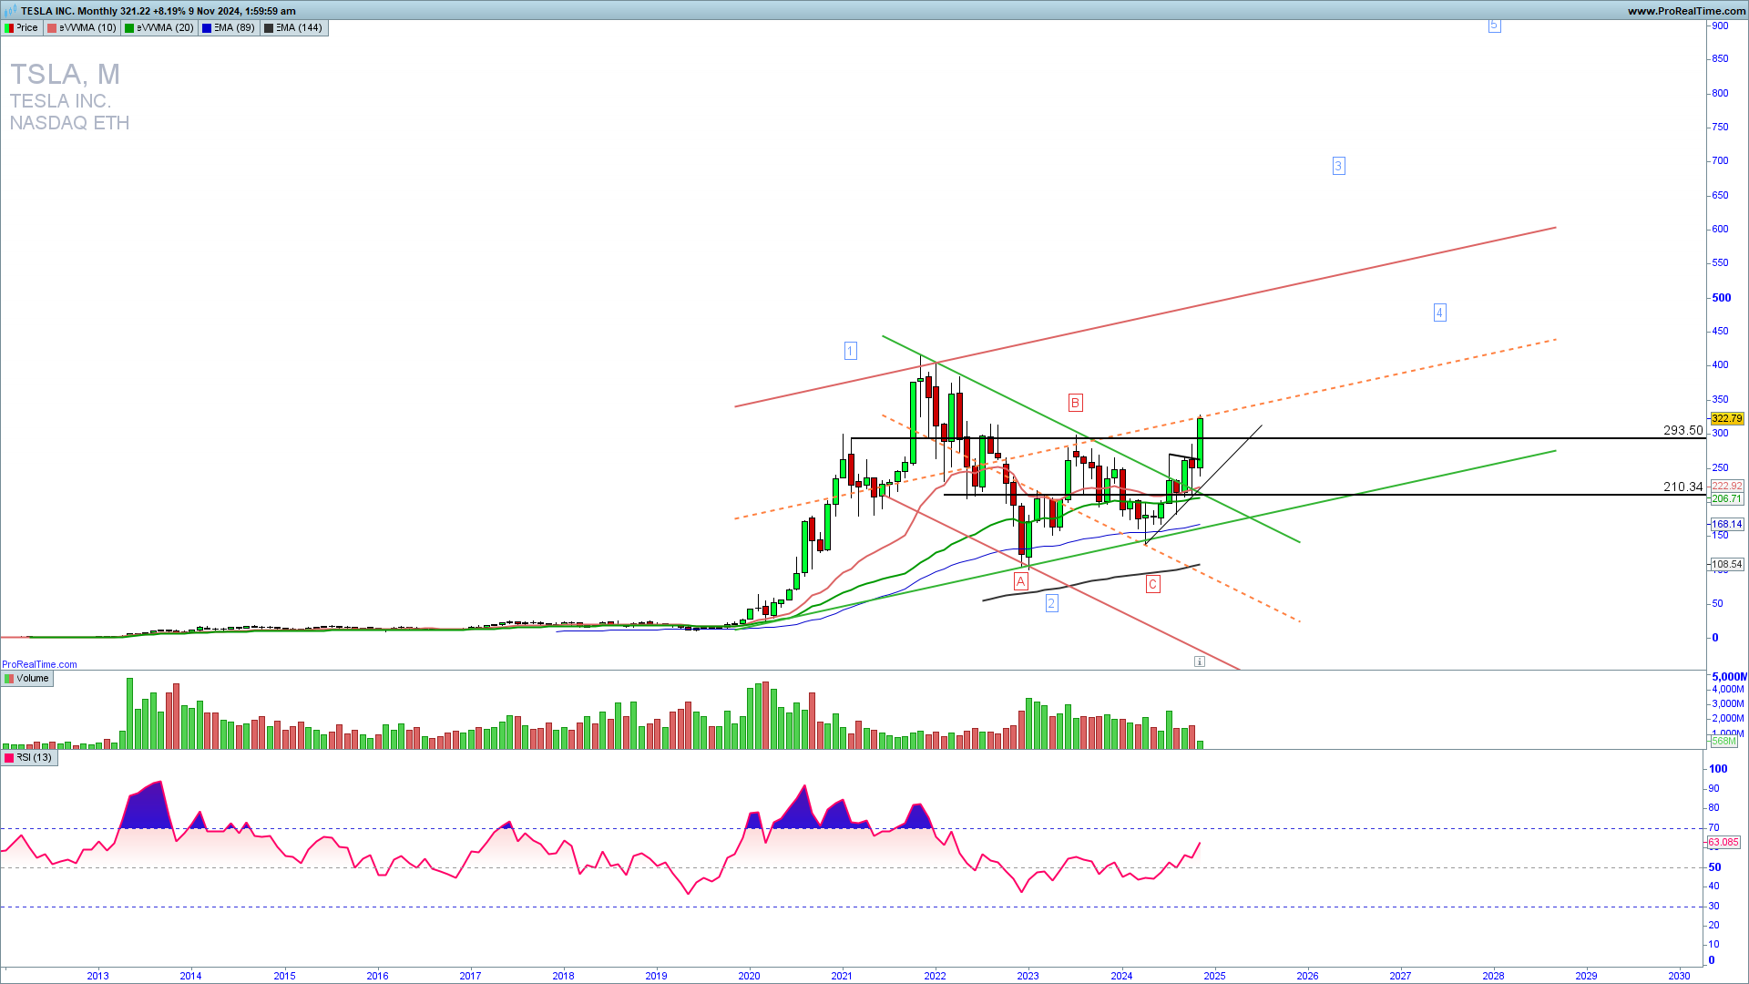The height and width of the screenshot is (984, 1749).
Task: Click the RSI value tag 63.085
Action: (1723, 842)
